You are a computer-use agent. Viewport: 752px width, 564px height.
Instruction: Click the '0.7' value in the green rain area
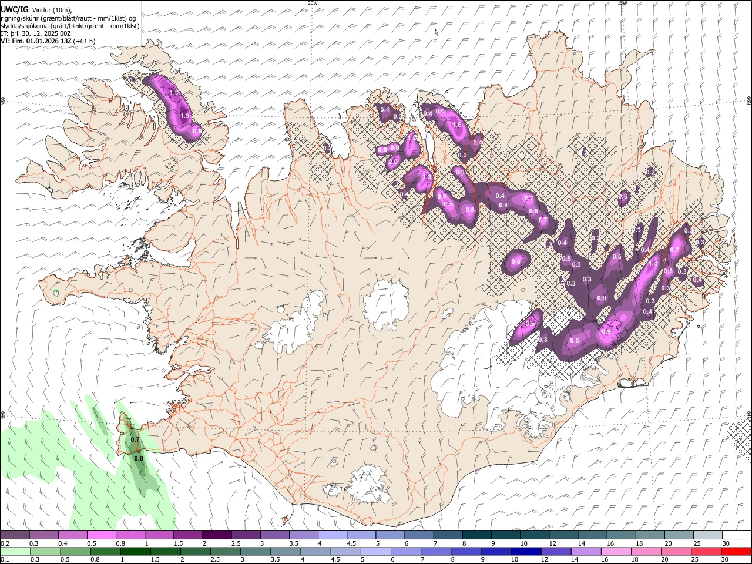click(135, 439)
